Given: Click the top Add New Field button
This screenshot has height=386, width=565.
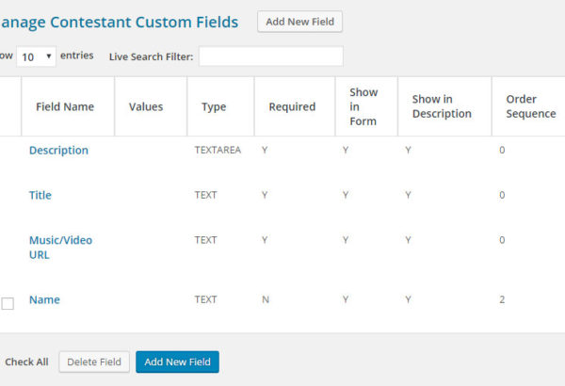Looking at the screenshot, I should [299, 22].
